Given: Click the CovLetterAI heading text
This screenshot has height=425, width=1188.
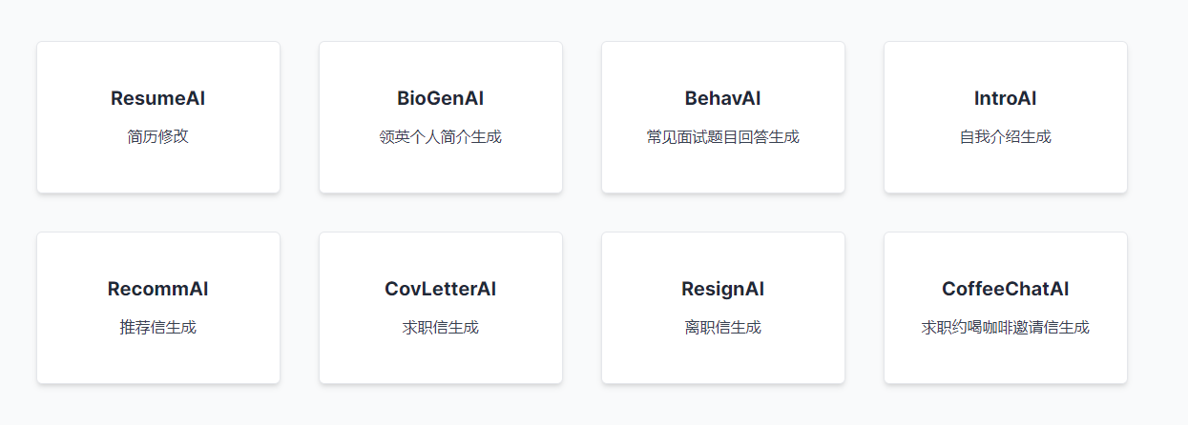Looking at the screenshot, I should [441, 289].
